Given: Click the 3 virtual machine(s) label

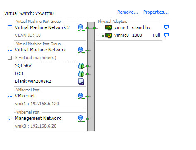Looking at the screenshot, I should pyautogui.click(x=36, y=58).
